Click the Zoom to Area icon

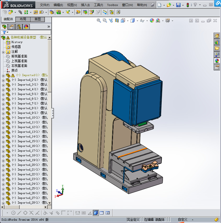[105, 21]
